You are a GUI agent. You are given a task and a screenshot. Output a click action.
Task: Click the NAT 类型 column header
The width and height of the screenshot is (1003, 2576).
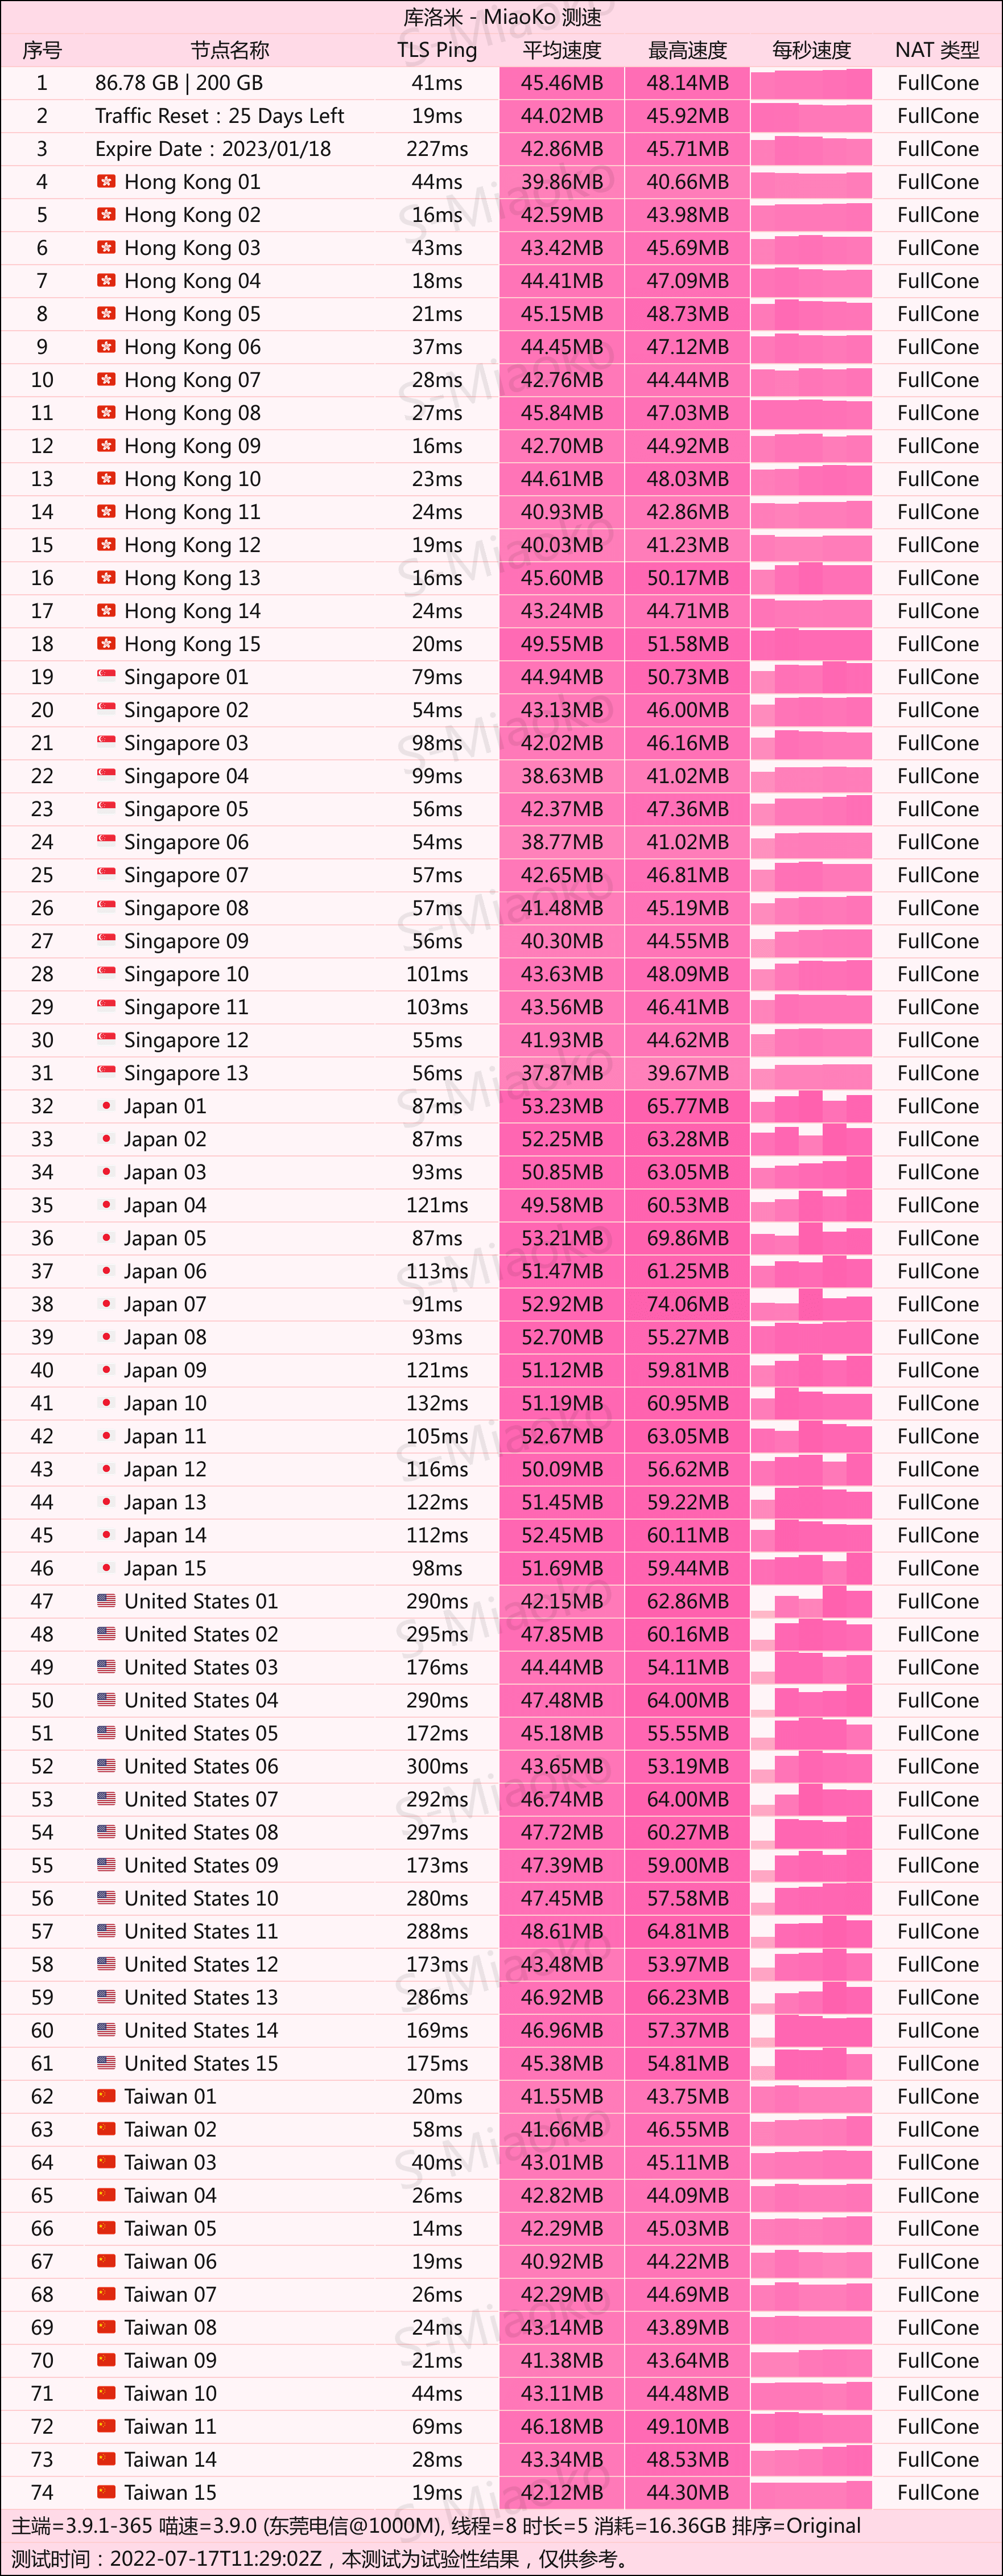click(937, 50)
